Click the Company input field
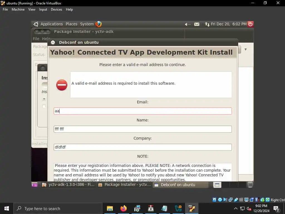Screen dimensions: 285x214 click(143, 147)
